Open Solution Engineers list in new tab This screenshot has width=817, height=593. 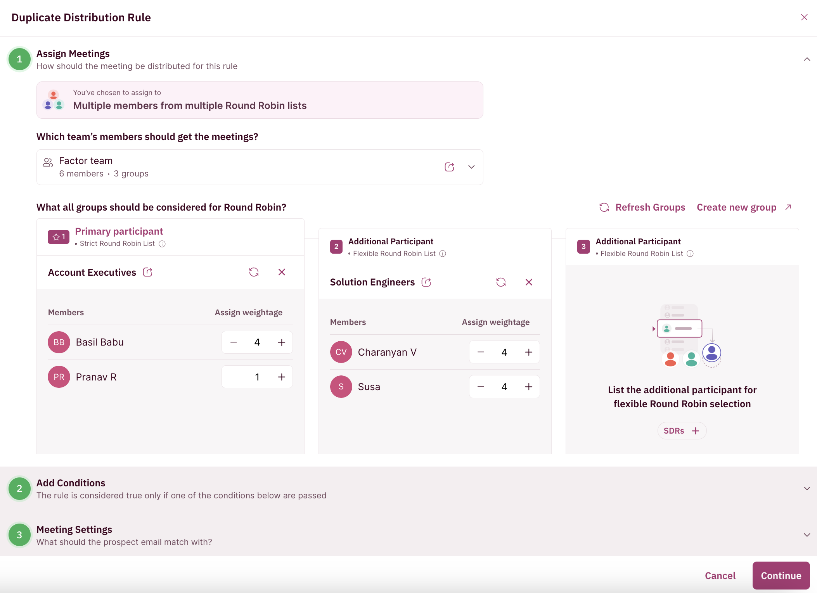(x=426, y=282)
